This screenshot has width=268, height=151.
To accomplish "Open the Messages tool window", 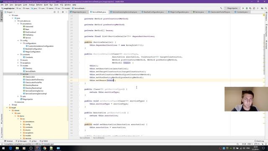I will (x=21, y=141).
